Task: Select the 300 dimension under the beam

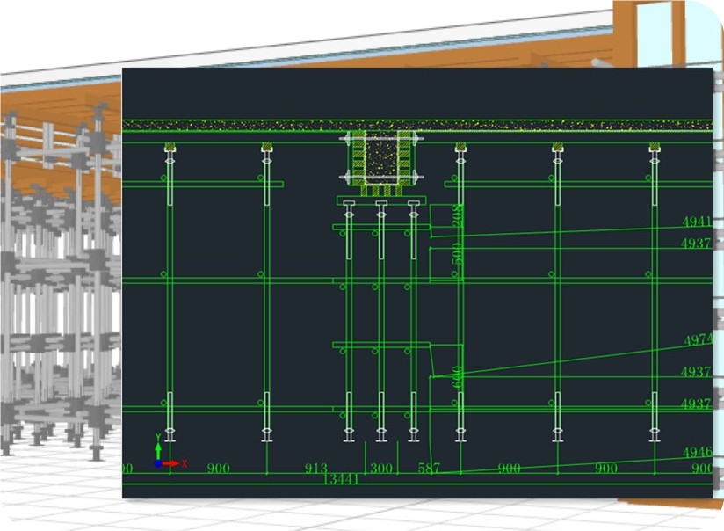Action: coord(381,469)
